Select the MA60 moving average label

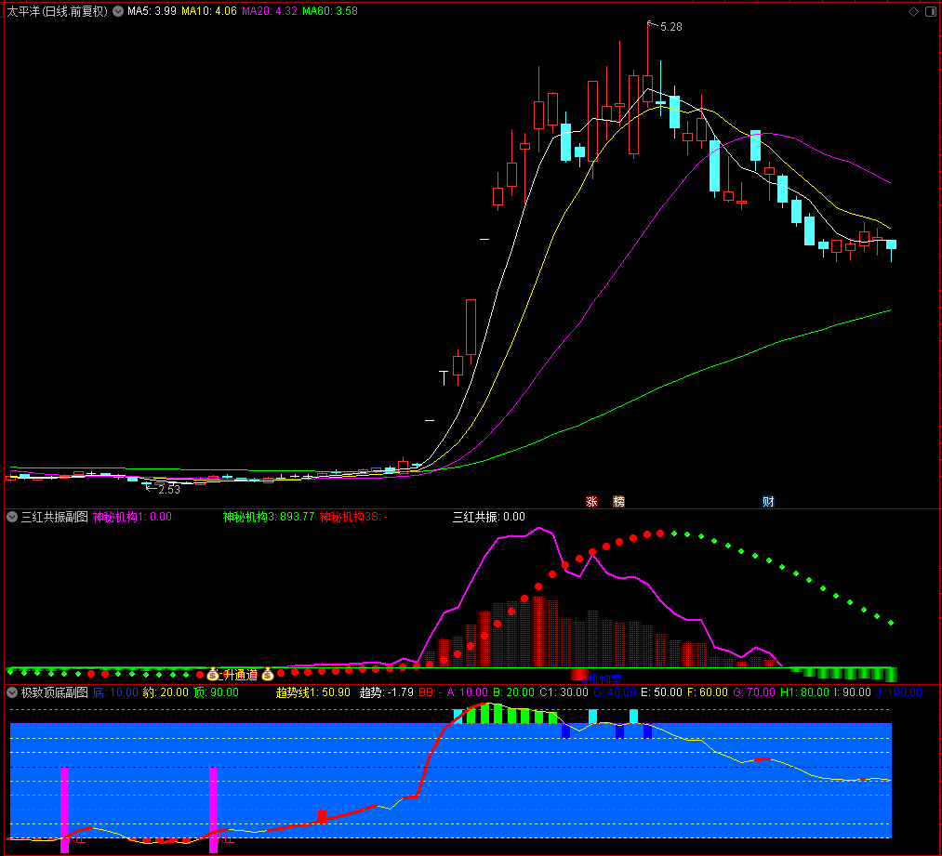(330, 11)
